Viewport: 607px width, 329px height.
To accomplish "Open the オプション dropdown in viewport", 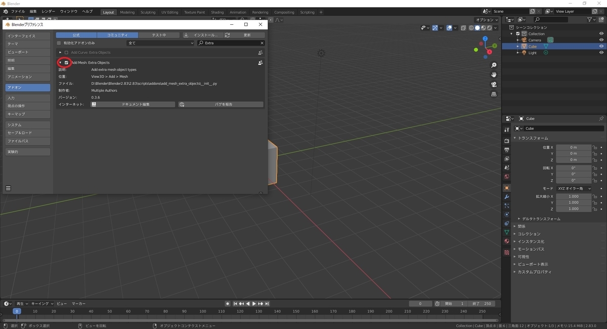I will [x=487, y=20].
